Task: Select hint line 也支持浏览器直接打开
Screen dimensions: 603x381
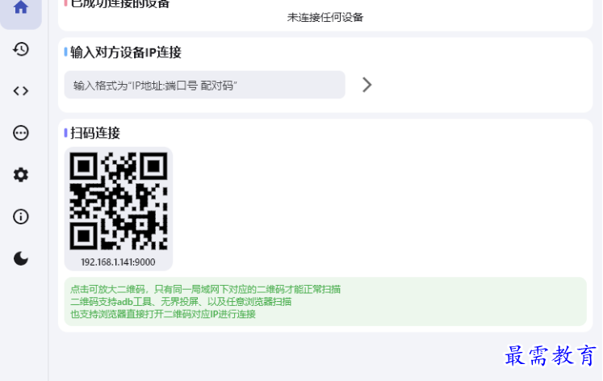Action: [x=163, y=314]
